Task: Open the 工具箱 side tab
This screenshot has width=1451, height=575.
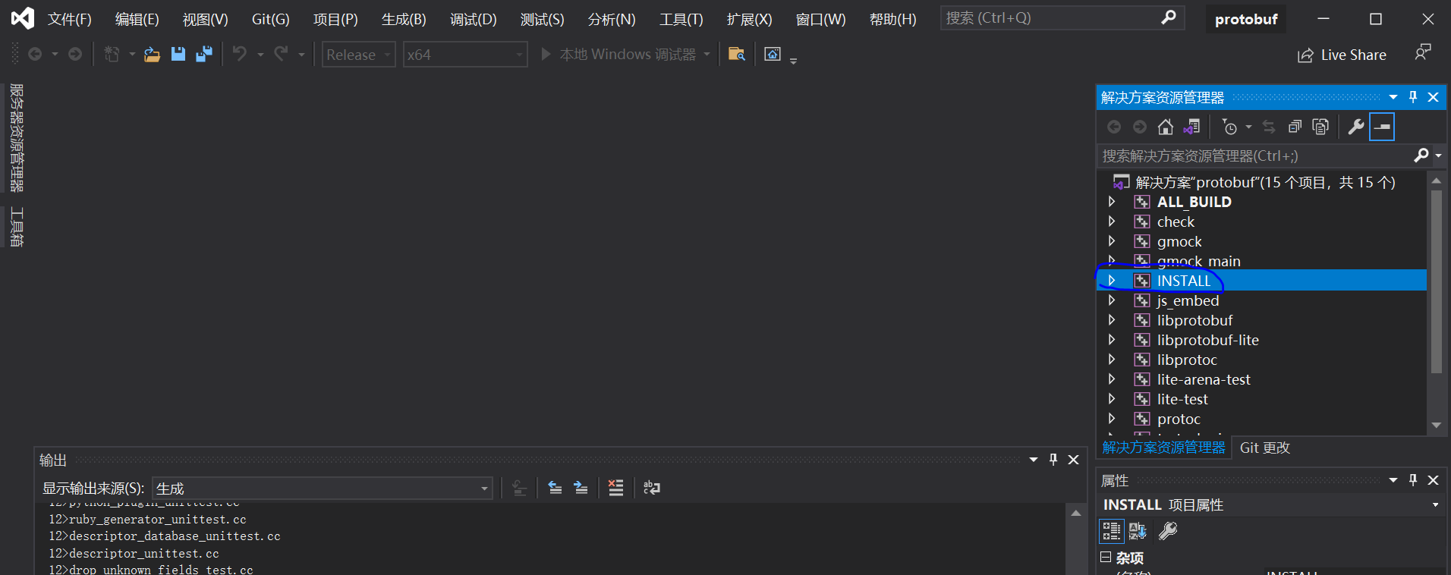Action: tap(16, 227)
